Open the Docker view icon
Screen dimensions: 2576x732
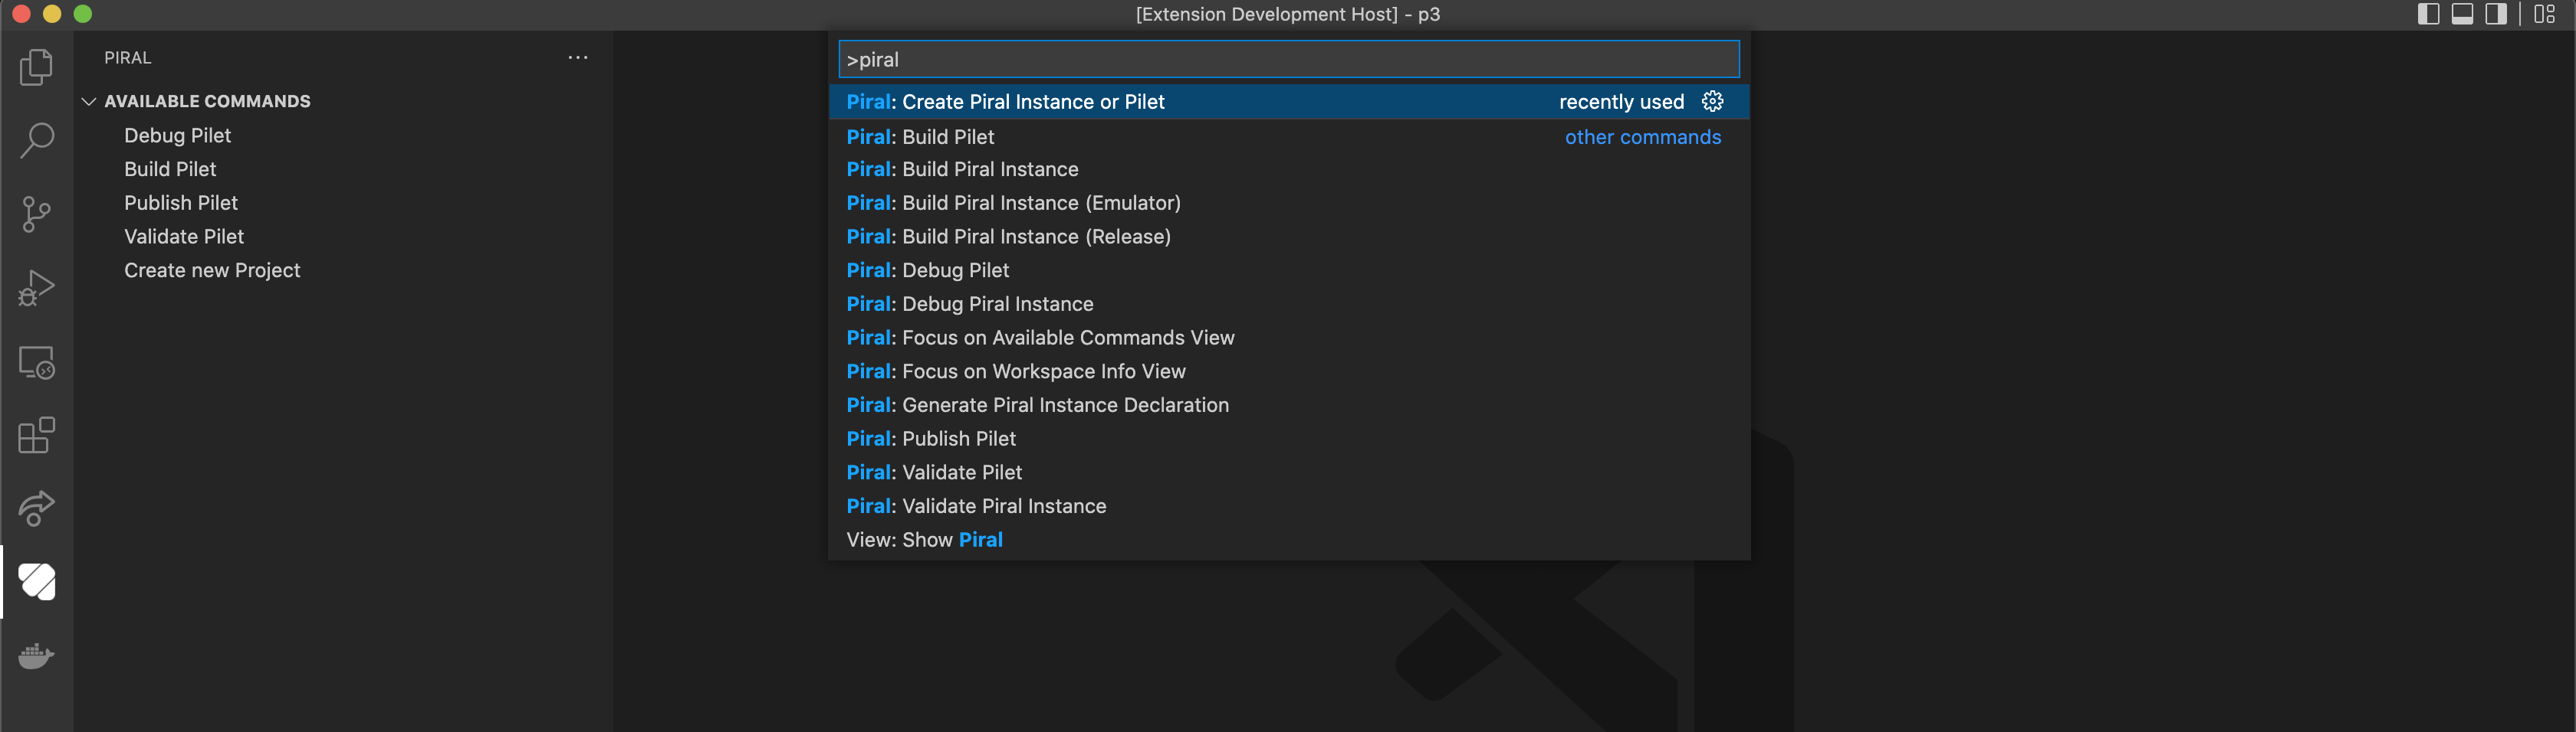pyautogui.click(x=37, y=656)
